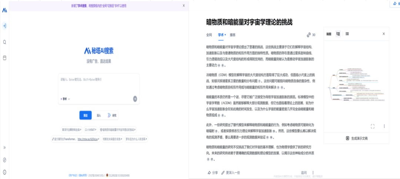Select the 深入 search mode
This screenshot has width=400, height=179.
[99, 115]
